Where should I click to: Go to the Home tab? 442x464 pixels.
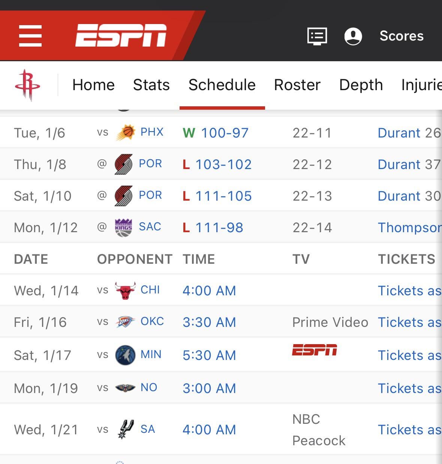(93, 85)
